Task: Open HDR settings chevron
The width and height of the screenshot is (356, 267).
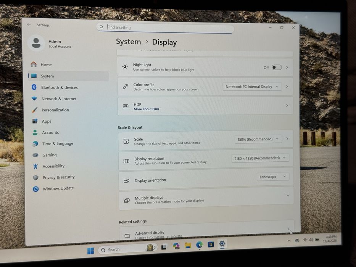Action: pos(287,106)
